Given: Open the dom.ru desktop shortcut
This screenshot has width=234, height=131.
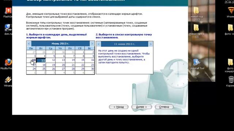Looking at the screenshot, I should coord(8,29).
